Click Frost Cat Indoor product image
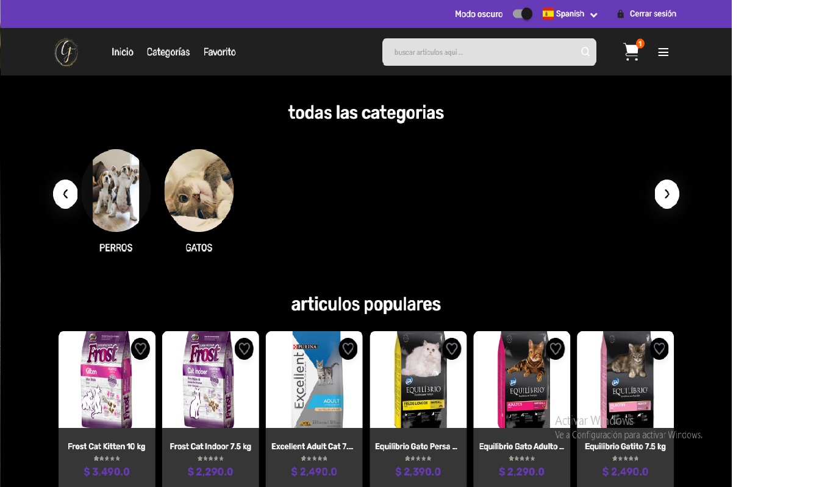Viewport: 833px width, 487px height. [x=210, y=380]
